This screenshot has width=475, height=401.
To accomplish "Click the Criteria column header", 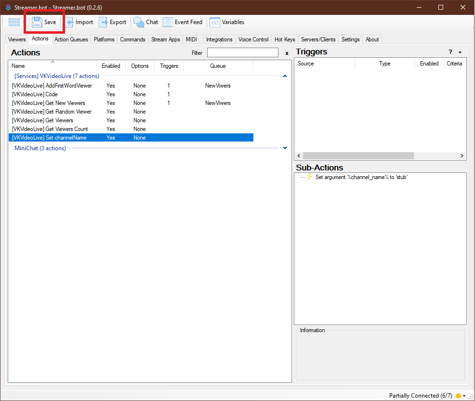I will pyautogui.click(x=454, y=64).
